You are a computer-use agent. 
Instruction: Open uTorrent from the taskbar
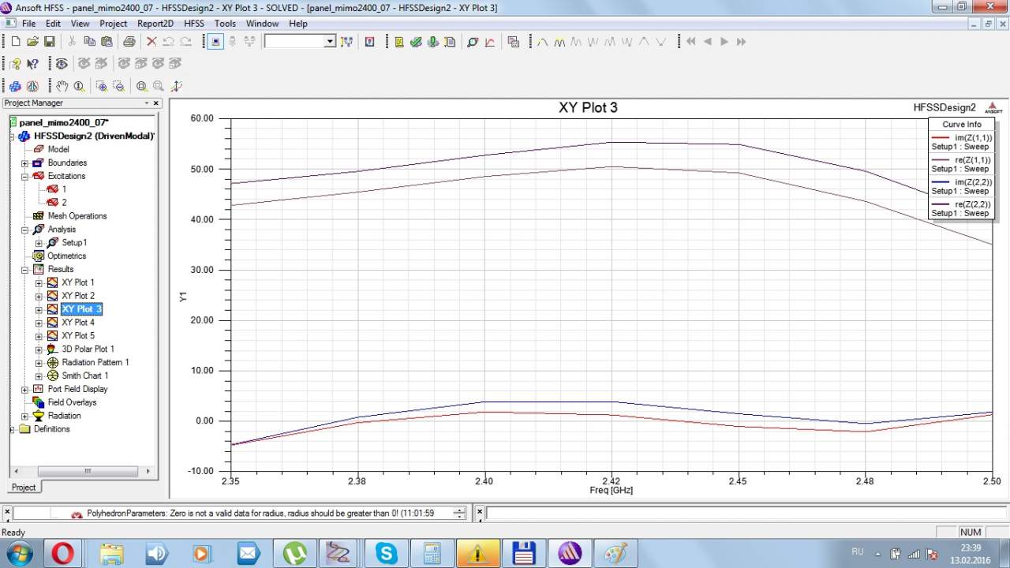294,553
